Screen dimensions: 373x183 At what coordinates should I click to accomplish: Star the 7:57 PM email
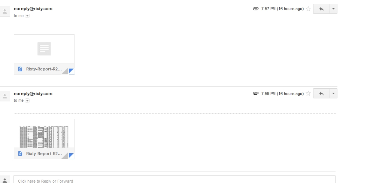[308, 9]
